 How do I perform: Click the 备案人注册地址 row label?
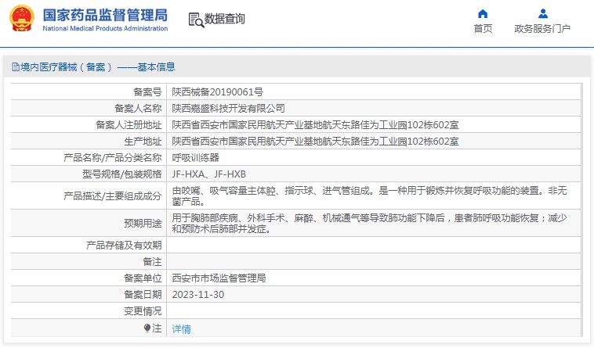[129, 124]
